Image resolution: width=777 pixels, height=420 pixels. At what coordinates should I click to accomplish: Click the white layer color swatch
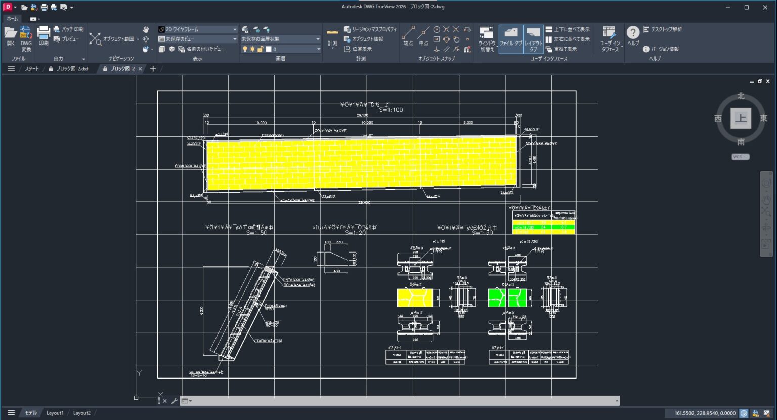click(x=269, y=49)
